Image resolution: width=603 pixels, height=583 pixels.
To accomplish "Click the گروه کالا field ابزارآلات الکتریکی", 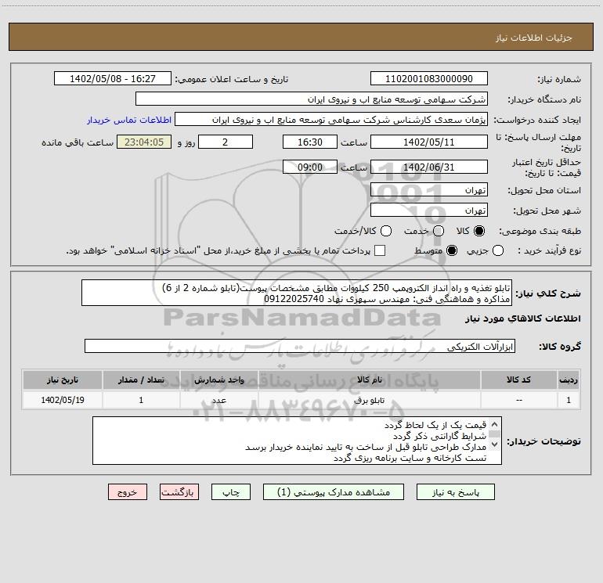I will click(300, 346).
